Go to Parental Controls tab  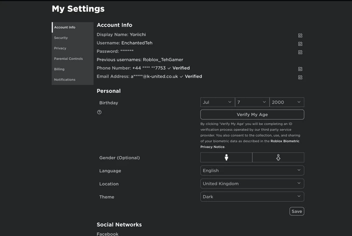pyautogui.click(x=69, y=59)
